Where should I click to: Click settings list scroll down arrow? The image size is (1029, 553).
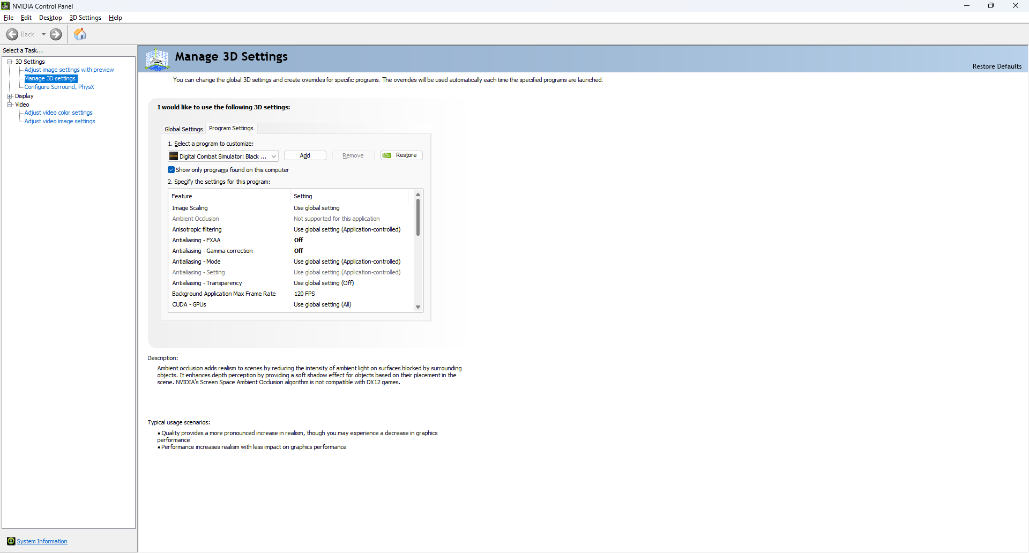[418, 307]
